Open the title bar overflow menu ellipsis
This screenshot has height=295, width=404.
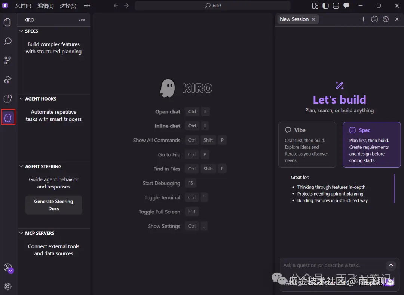tap(87, 6)
